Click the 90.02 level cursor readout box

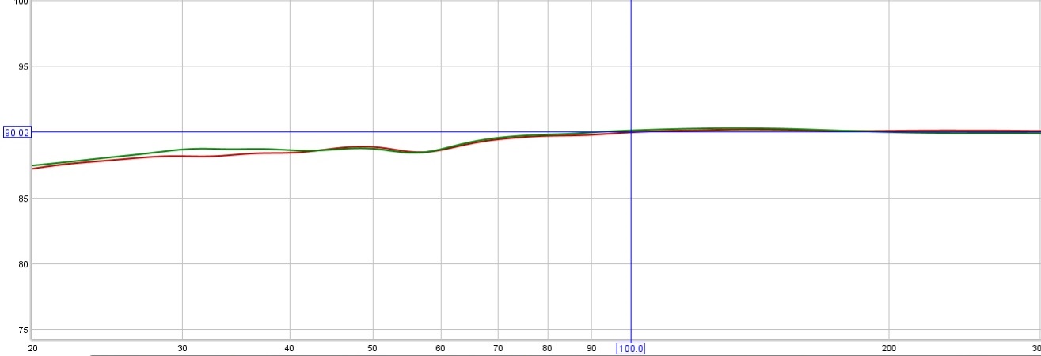pos(17,133)
